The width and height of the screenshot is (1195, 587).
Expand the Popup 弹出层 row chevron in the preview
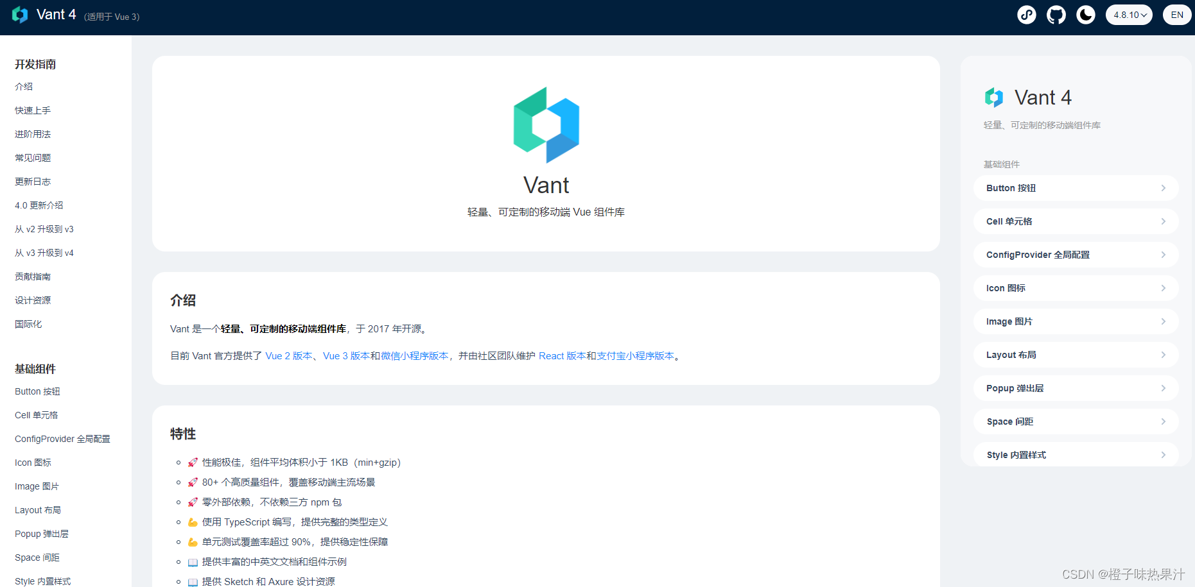(1163, 388)
